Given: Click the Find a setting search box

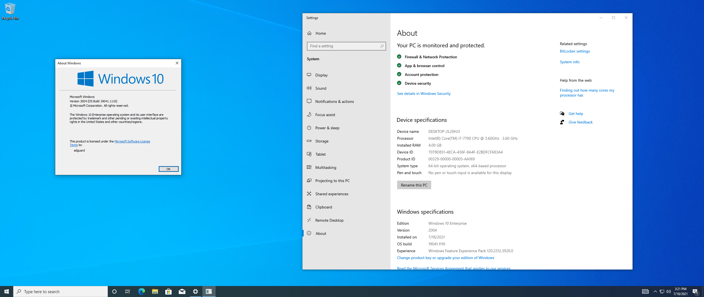Looking at the screenshot, I should tap(346, 46).
